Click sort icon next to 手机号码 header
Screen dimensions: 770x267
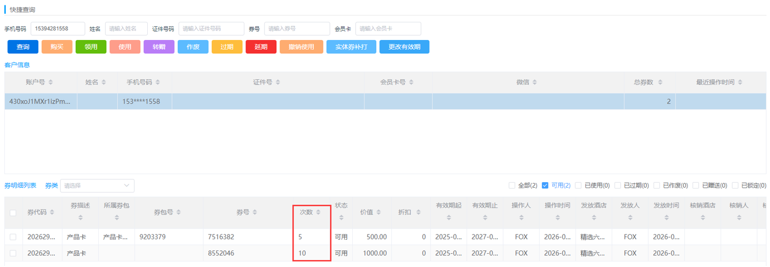[x=158, y=83]
